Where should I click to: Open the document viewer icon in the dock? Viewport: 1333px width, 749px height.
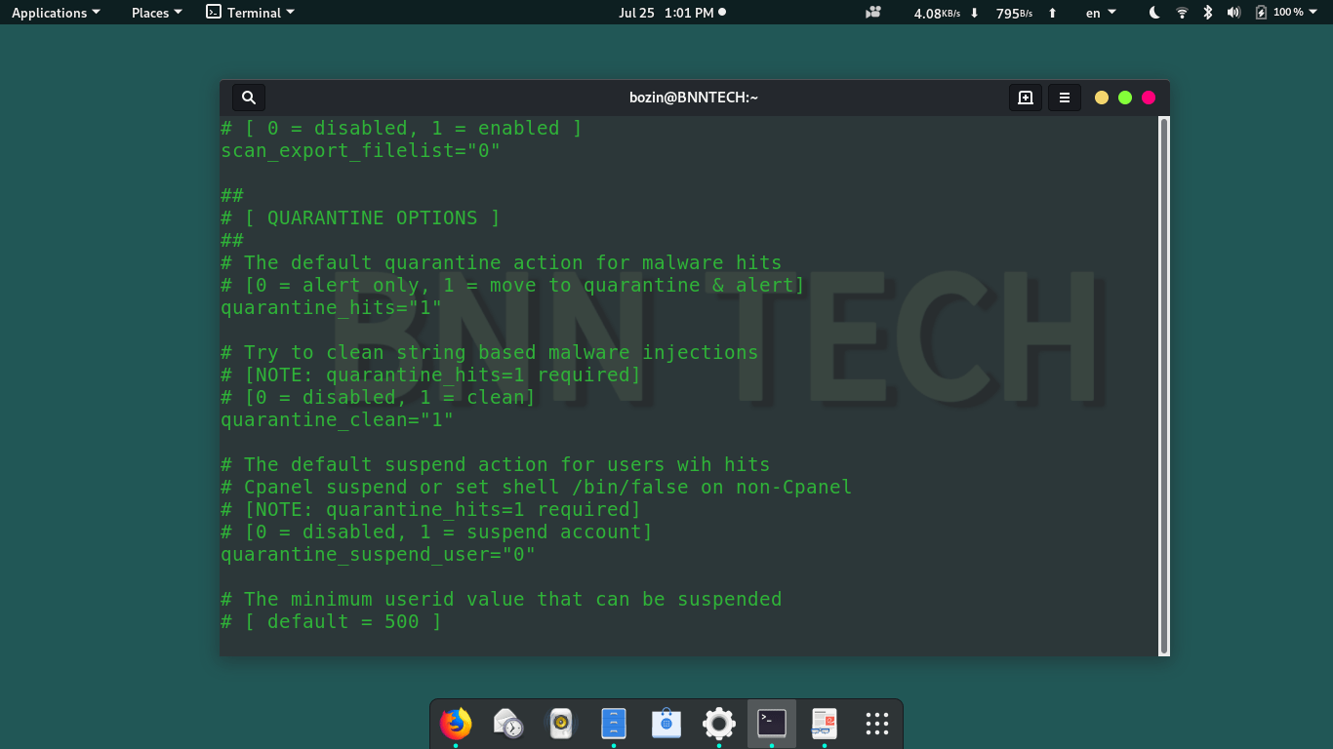(x=824, y=724)
